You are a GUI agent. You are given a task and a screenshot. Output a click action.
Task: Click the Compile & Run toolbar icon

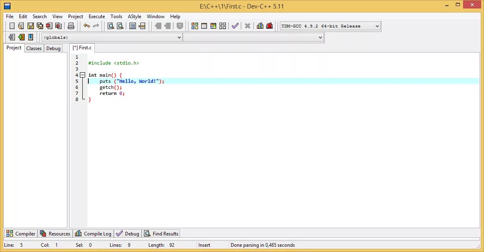pos(213,26)
